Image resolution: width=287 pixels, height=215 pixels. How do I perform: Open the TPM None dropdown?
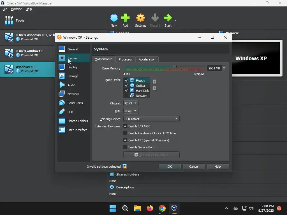131,111
